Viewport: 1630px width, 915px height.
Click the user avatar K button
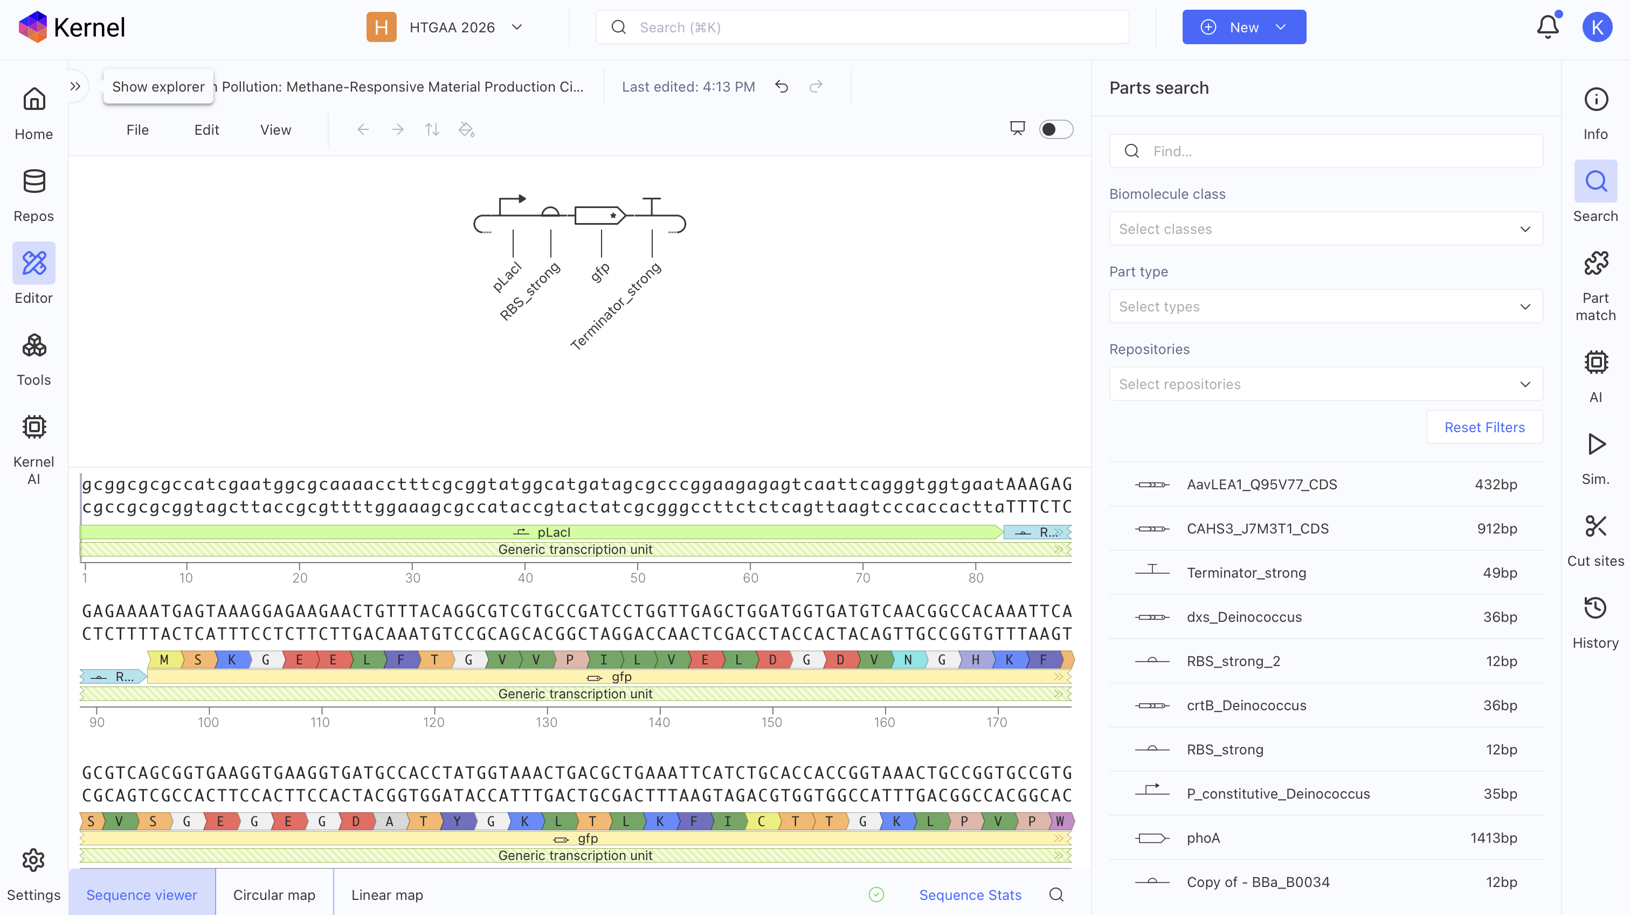click(1597, 27)
